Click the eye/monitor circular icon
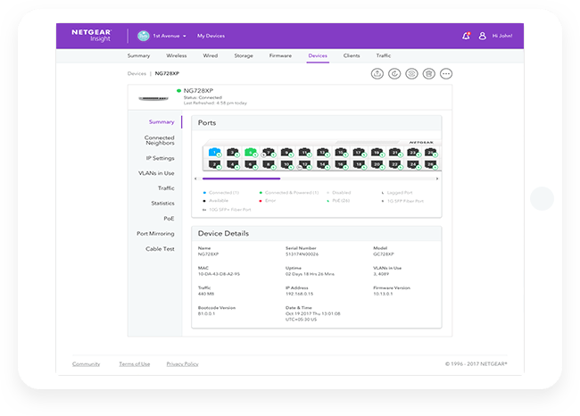 411,74
